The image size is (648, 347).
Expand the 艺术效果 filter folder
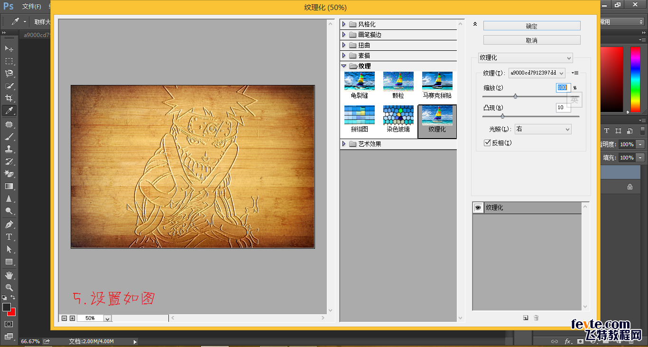[x=344, y=144]
